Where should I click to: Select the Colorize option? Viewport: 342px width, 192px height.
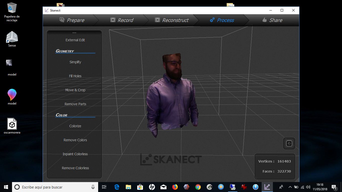point(75,126)
